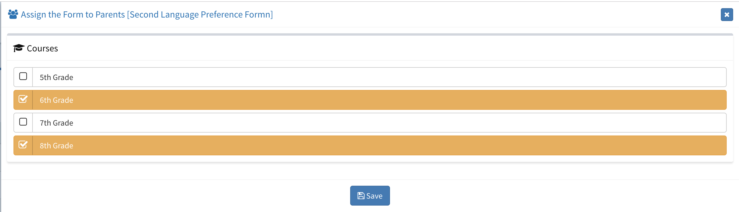Viewport: 739px width, 212px height.
Task: Click the Courses panel heading text
Action: point(42,48)
